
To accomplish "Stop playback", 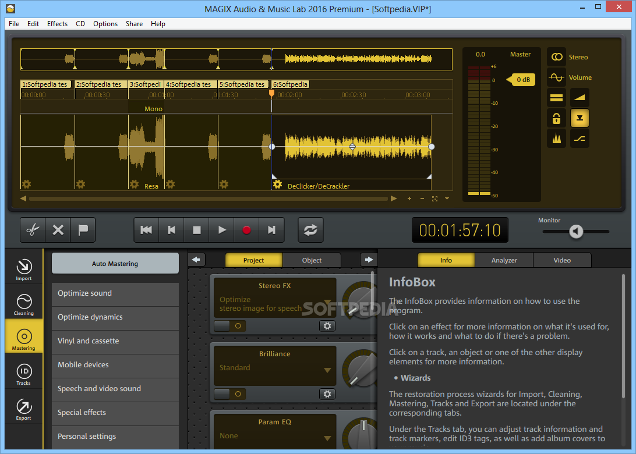I will click(x=196, y=230).
